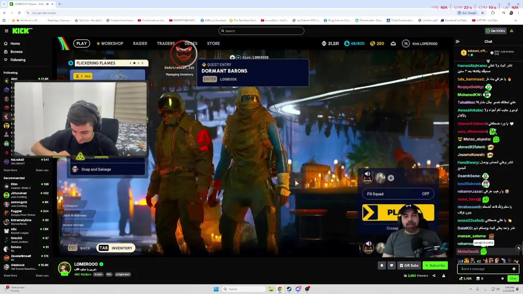Click Gift Subs button

(x=409, y=265)
